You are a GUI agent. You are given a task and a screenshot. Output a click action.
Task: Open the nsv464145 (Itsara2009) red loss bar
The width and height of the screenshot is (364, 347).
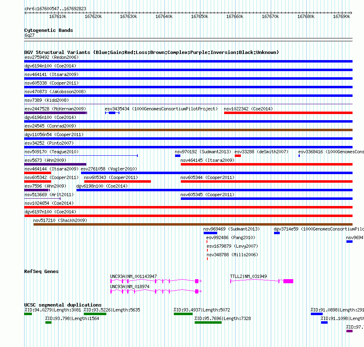pyautogui.click(x=267, y=164)
